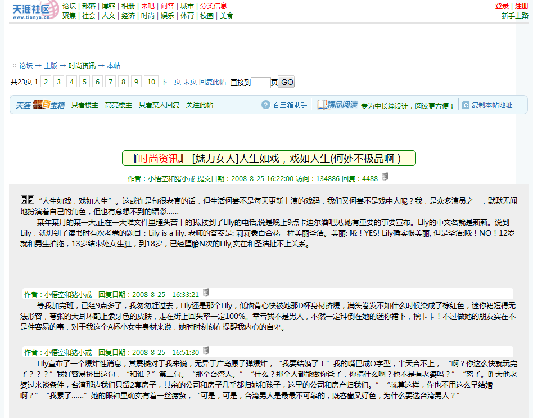The image size is (533, 418).
Task: Click the 时尚资讯 breadcrumb link
Action: coord(82,66)
